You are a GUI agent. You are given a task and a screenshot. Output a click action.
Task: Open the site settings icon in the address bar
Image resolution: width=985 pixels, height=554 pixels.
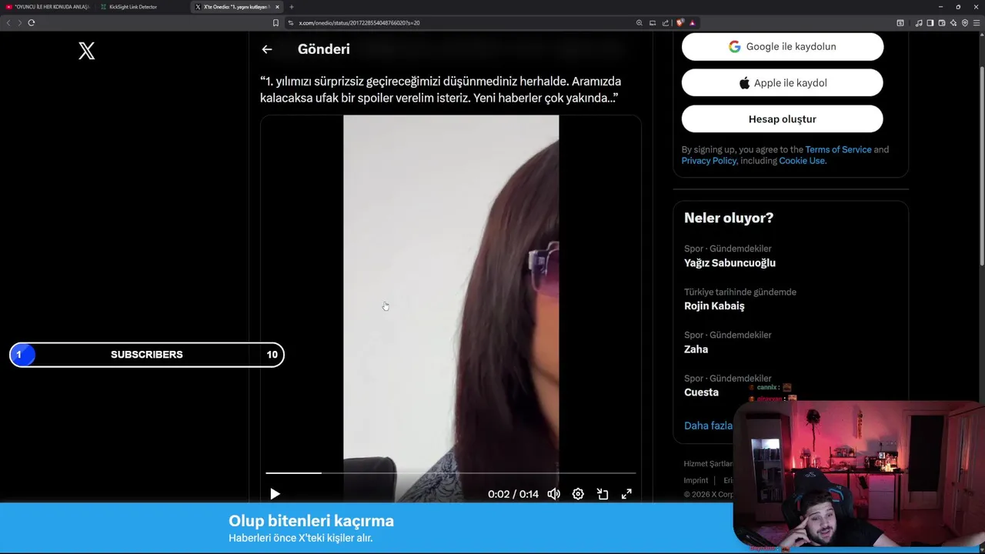point(291,22)
